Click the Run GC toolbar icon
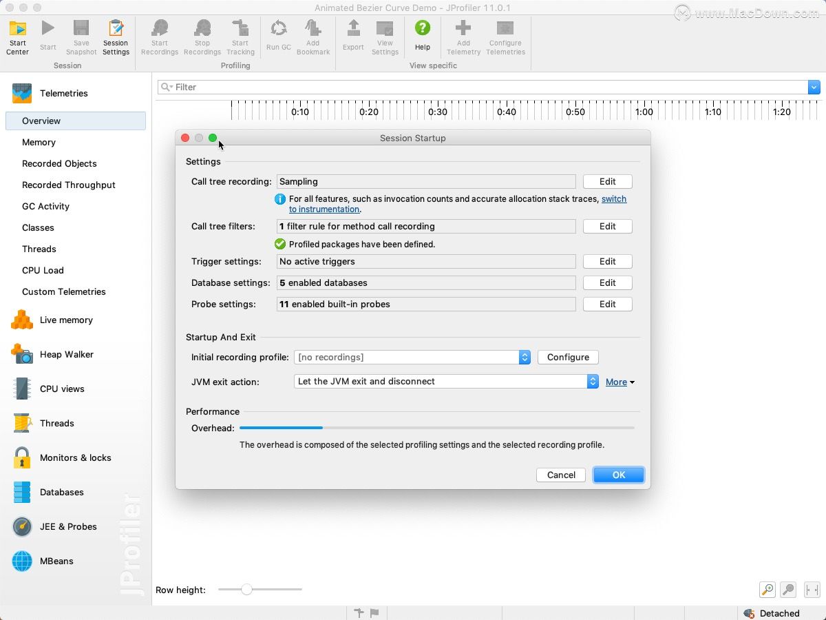The height and width of the screenshot is (620, 826). pyautogui.click(x=279, y=36)
